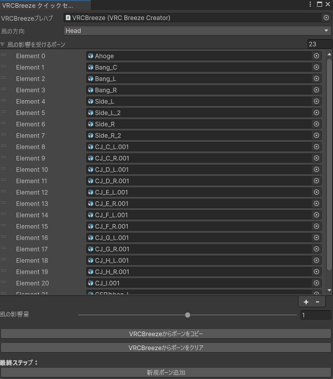Open object picker for CJ_D_L.001 element

[316, 169]
